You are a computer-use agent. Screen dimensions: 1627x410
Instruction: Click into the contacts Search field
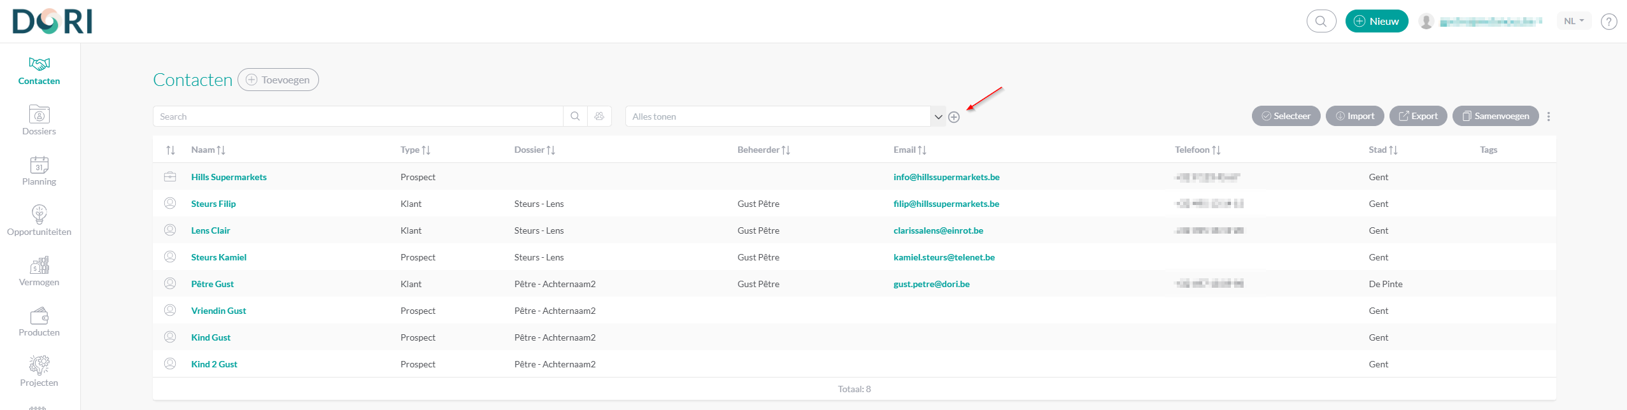pyautogui.click(x=358, y=117)
